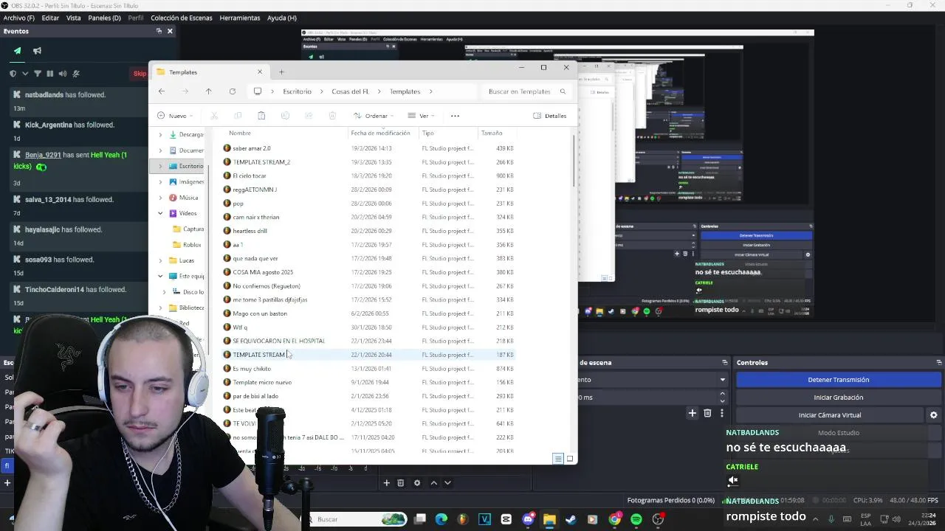The width and height of the screenshot is (945, 531).
Task: Open the Ver dropdown in Explorer
Action: [x=421, y=116]
